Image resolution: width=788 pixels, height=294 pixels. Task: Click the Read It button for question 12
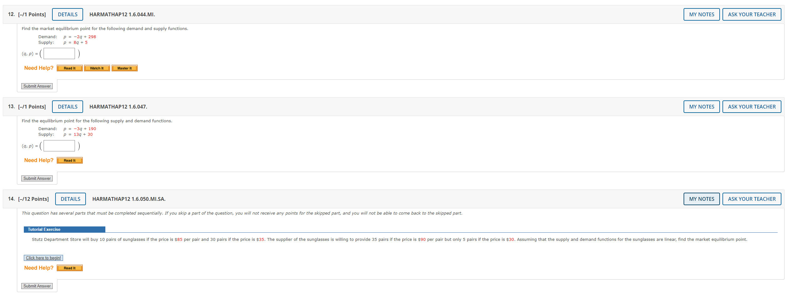69,68
